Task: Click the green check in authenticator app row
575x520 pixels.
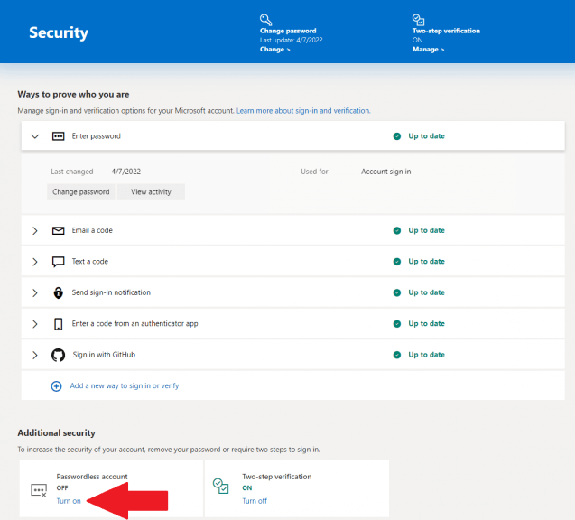Action: [397, 324]
